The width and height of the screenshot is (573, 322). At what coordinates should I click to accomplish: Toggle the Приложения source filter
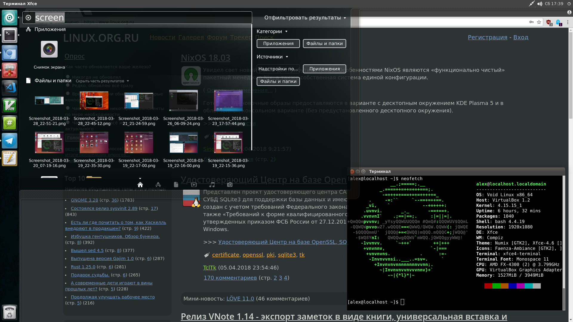pos(324,69)
